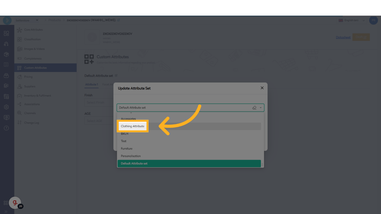Close the Update Attribute Set dialog
The height and width of the screenshot is (214, 381).
(262, 88)
